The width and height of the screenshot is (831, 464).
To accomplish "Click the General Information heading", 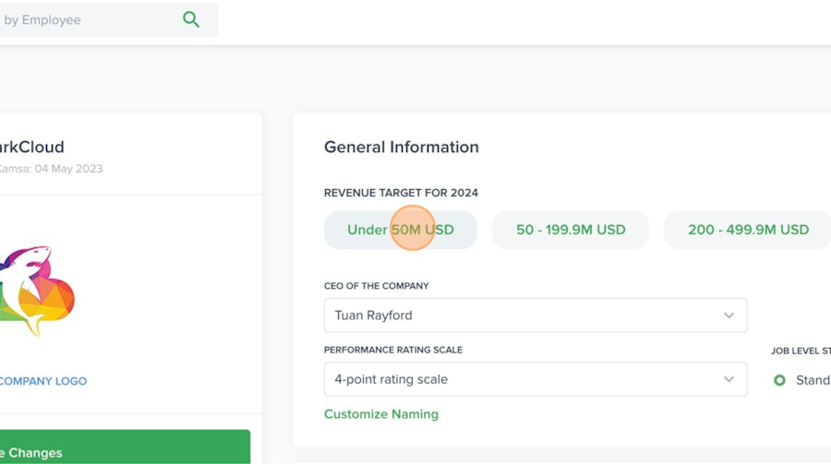I will [401, 147].
